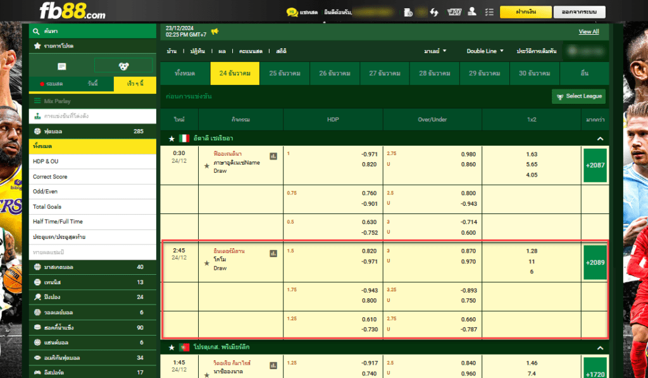Click the ฝากเงิน deposit button

(x=526, y=12)
